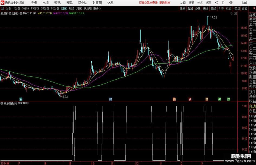Expand the 麦迪科技(日线) indicator dropdown arrow
Screen dimensions: 256x165
click(x=21, y=13)
